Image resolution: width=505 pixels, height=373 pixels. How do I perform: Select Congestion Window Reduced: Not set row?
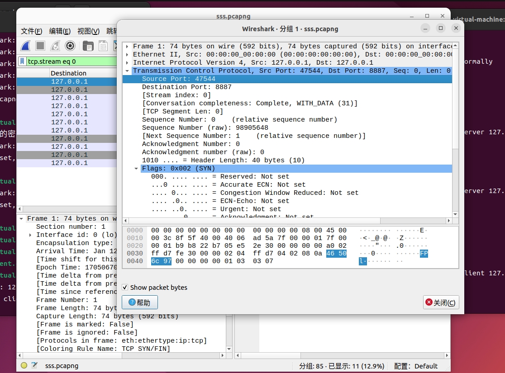(287, 193)
